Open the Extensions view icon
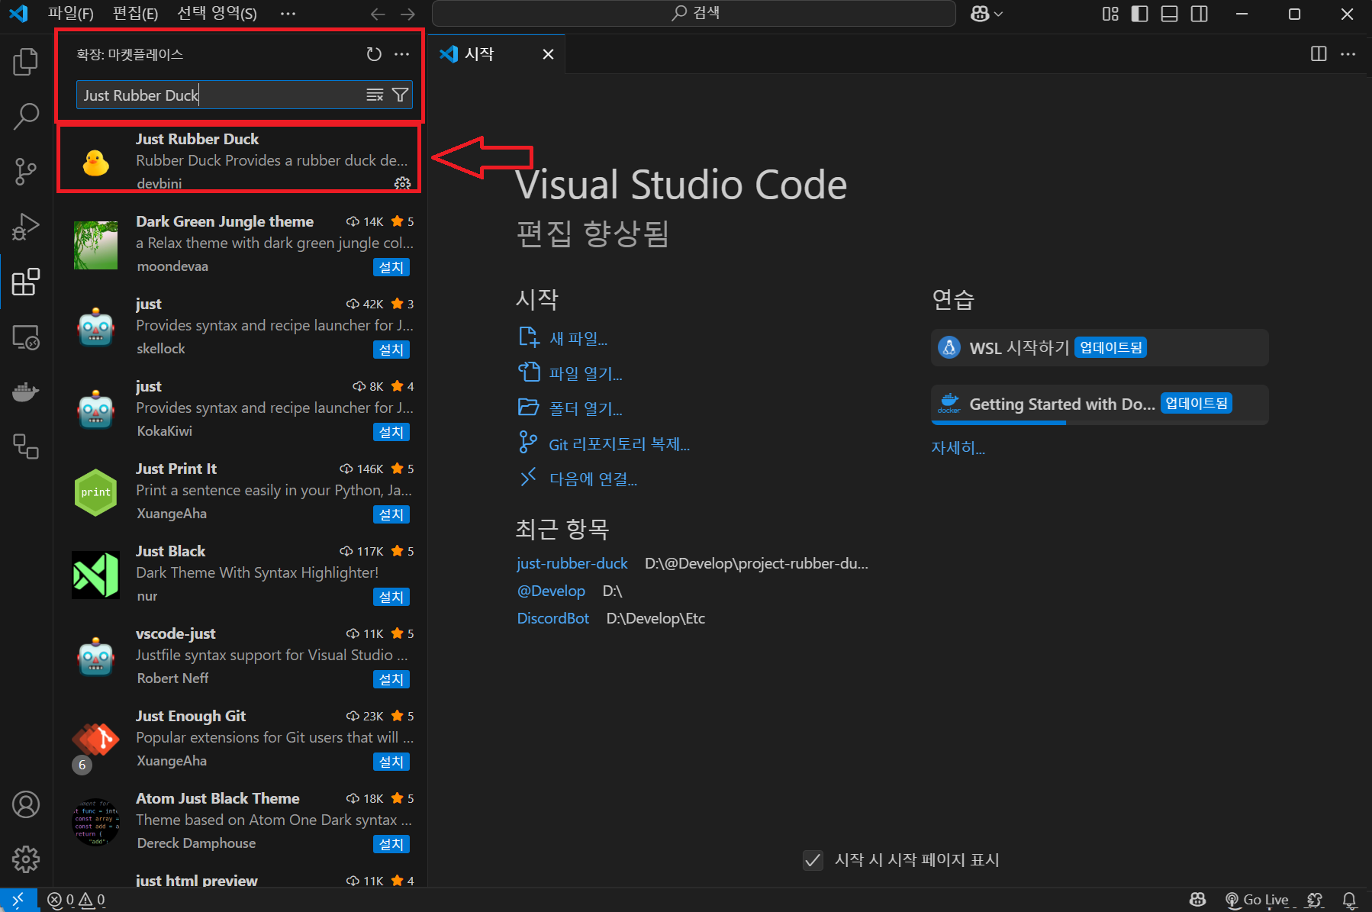The width and height of the screenshot is (1372, 912). click(26, 282)
